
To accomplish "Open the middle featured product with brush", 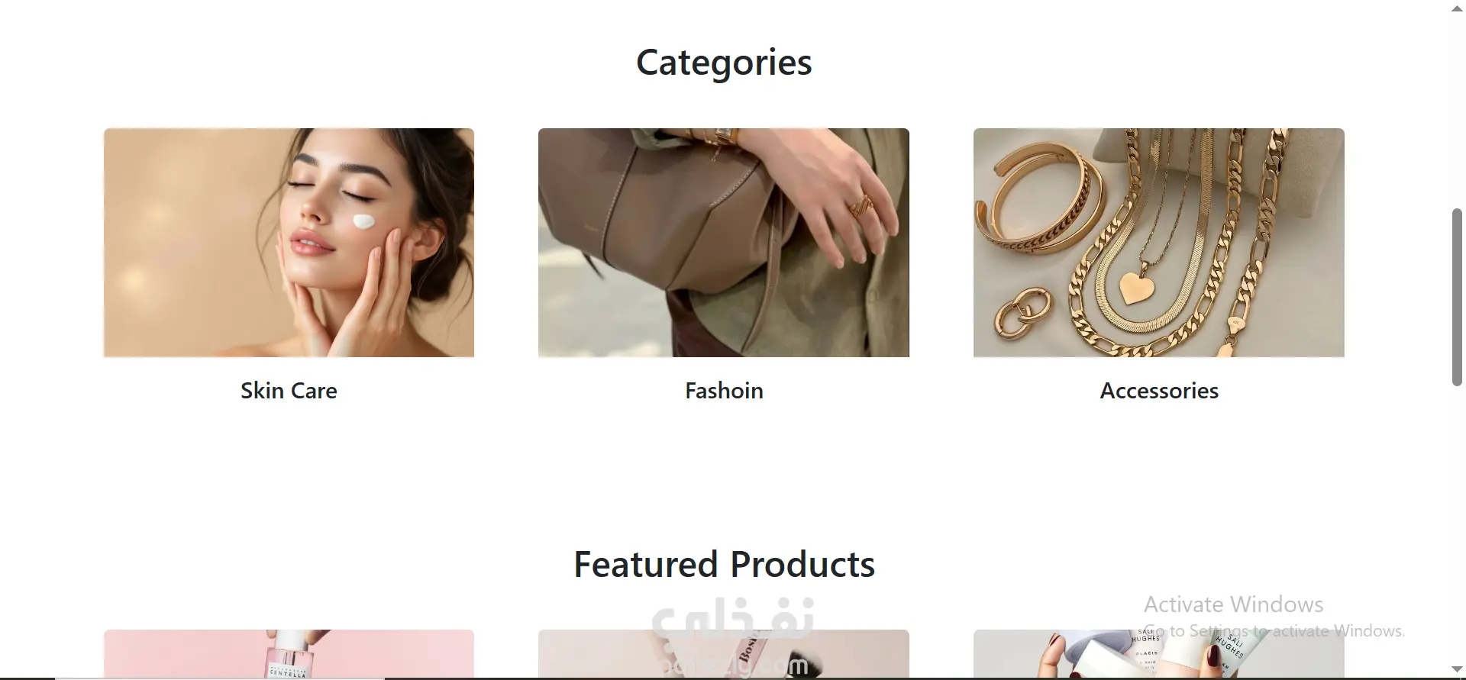I will pyautogui.click(x=724, y=653).
